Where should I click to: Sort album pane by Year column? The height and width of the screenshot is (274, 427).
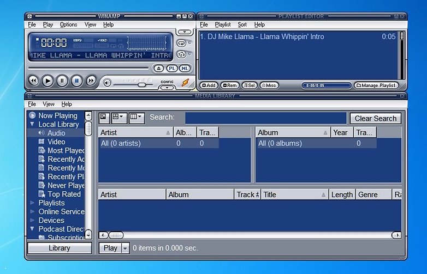click(x=342, y=132)
